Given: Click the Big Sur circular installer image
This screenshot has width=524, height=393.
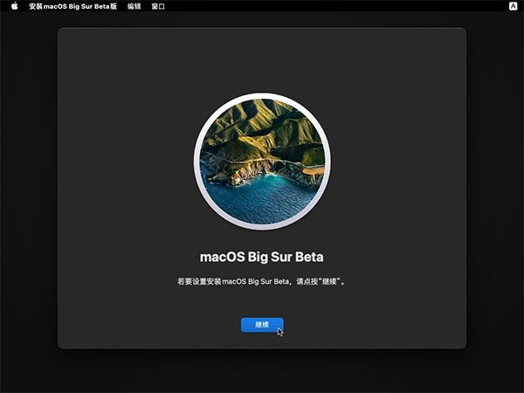Looking at the screenshot, I should tap(262, 162).
